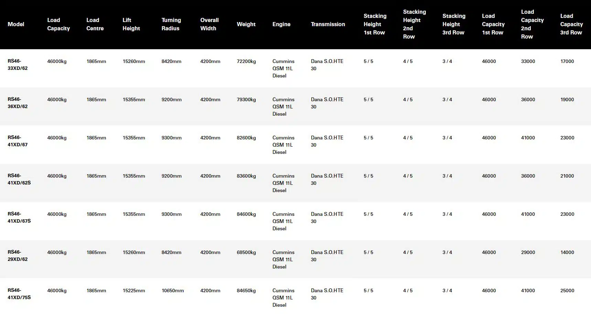The image size is (591, 317).
Task: Select the RS46-29XD/62 model cell
Action: coord(18,256)
